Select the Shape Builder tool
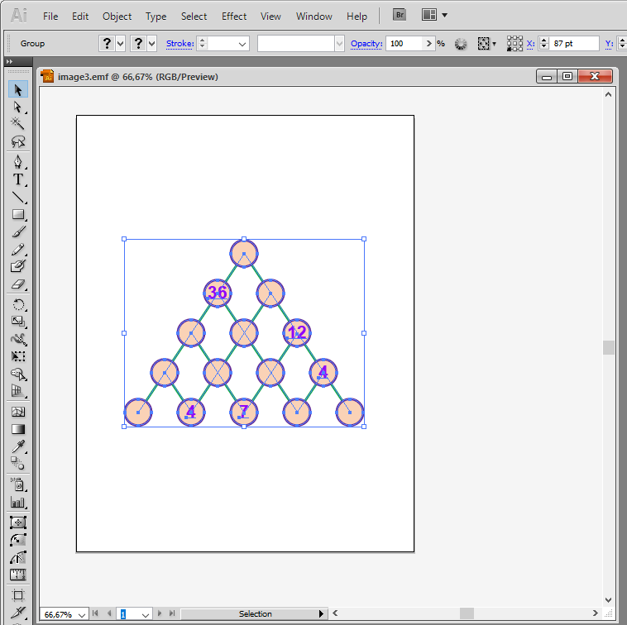This screenshot has height=625, width=627. click(18, 374)
